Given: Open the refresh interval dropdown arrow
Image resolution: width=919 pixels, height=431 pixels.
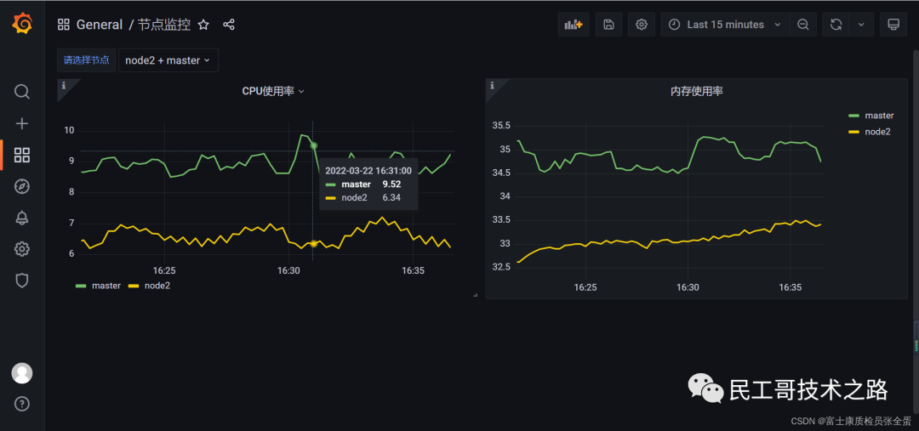Looking at the screenshot, I should tap(861, 25).
